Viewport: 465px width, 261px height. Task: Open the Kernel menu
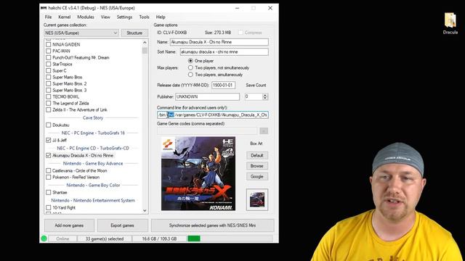[x=65, y=17]
